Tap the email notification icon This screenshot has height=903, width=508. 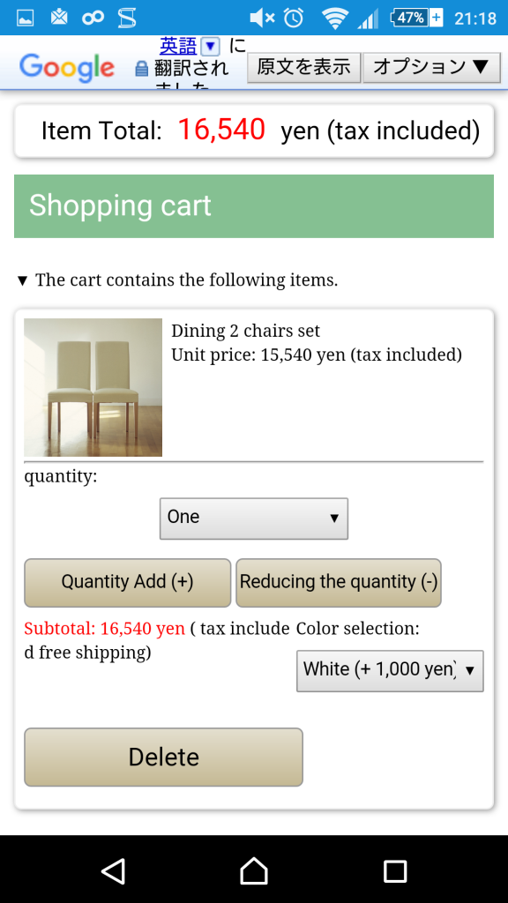pyautogui.click(x=56, y=16)
